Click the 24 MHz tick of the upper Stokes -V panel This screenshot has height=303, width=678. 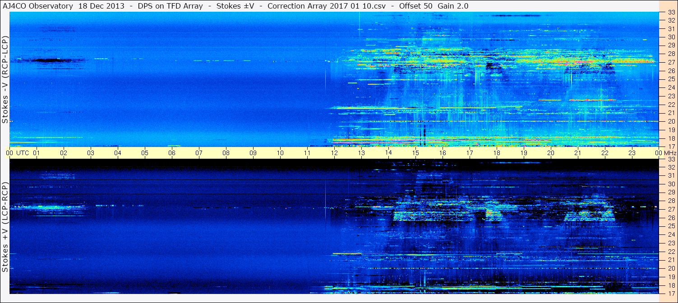tap(671, 87)
